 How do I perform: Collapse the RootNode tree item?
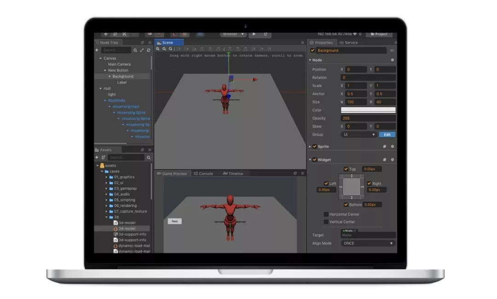click(x=105, y=100)
